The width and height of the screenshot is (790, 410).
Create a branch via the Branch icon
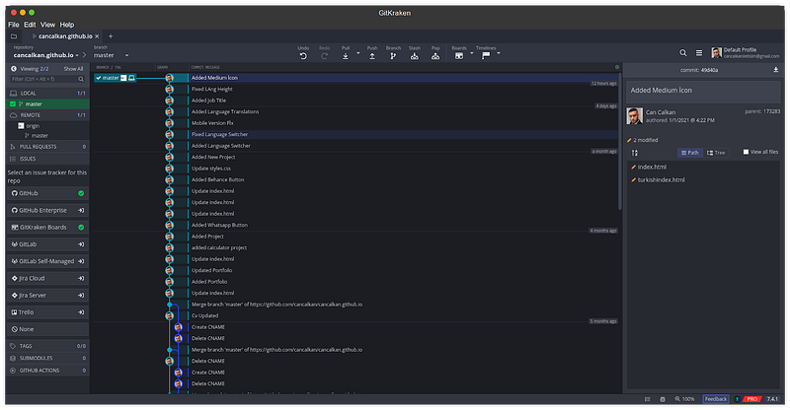(x=393, y=56)
